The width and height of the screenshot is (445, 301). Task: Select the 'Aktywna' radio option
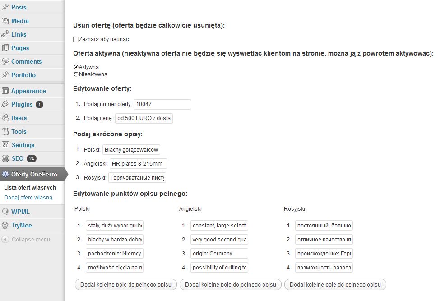tap(76, 67)
